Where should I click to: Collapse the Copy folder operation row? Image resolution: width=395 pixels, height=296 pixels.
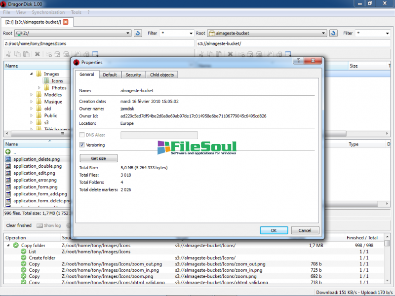[x=8, y=245]
